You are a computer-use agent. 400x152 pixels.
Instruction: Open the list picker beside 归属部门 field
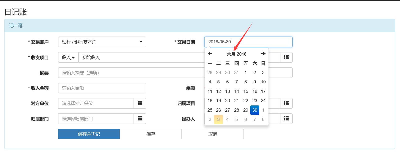140,119
